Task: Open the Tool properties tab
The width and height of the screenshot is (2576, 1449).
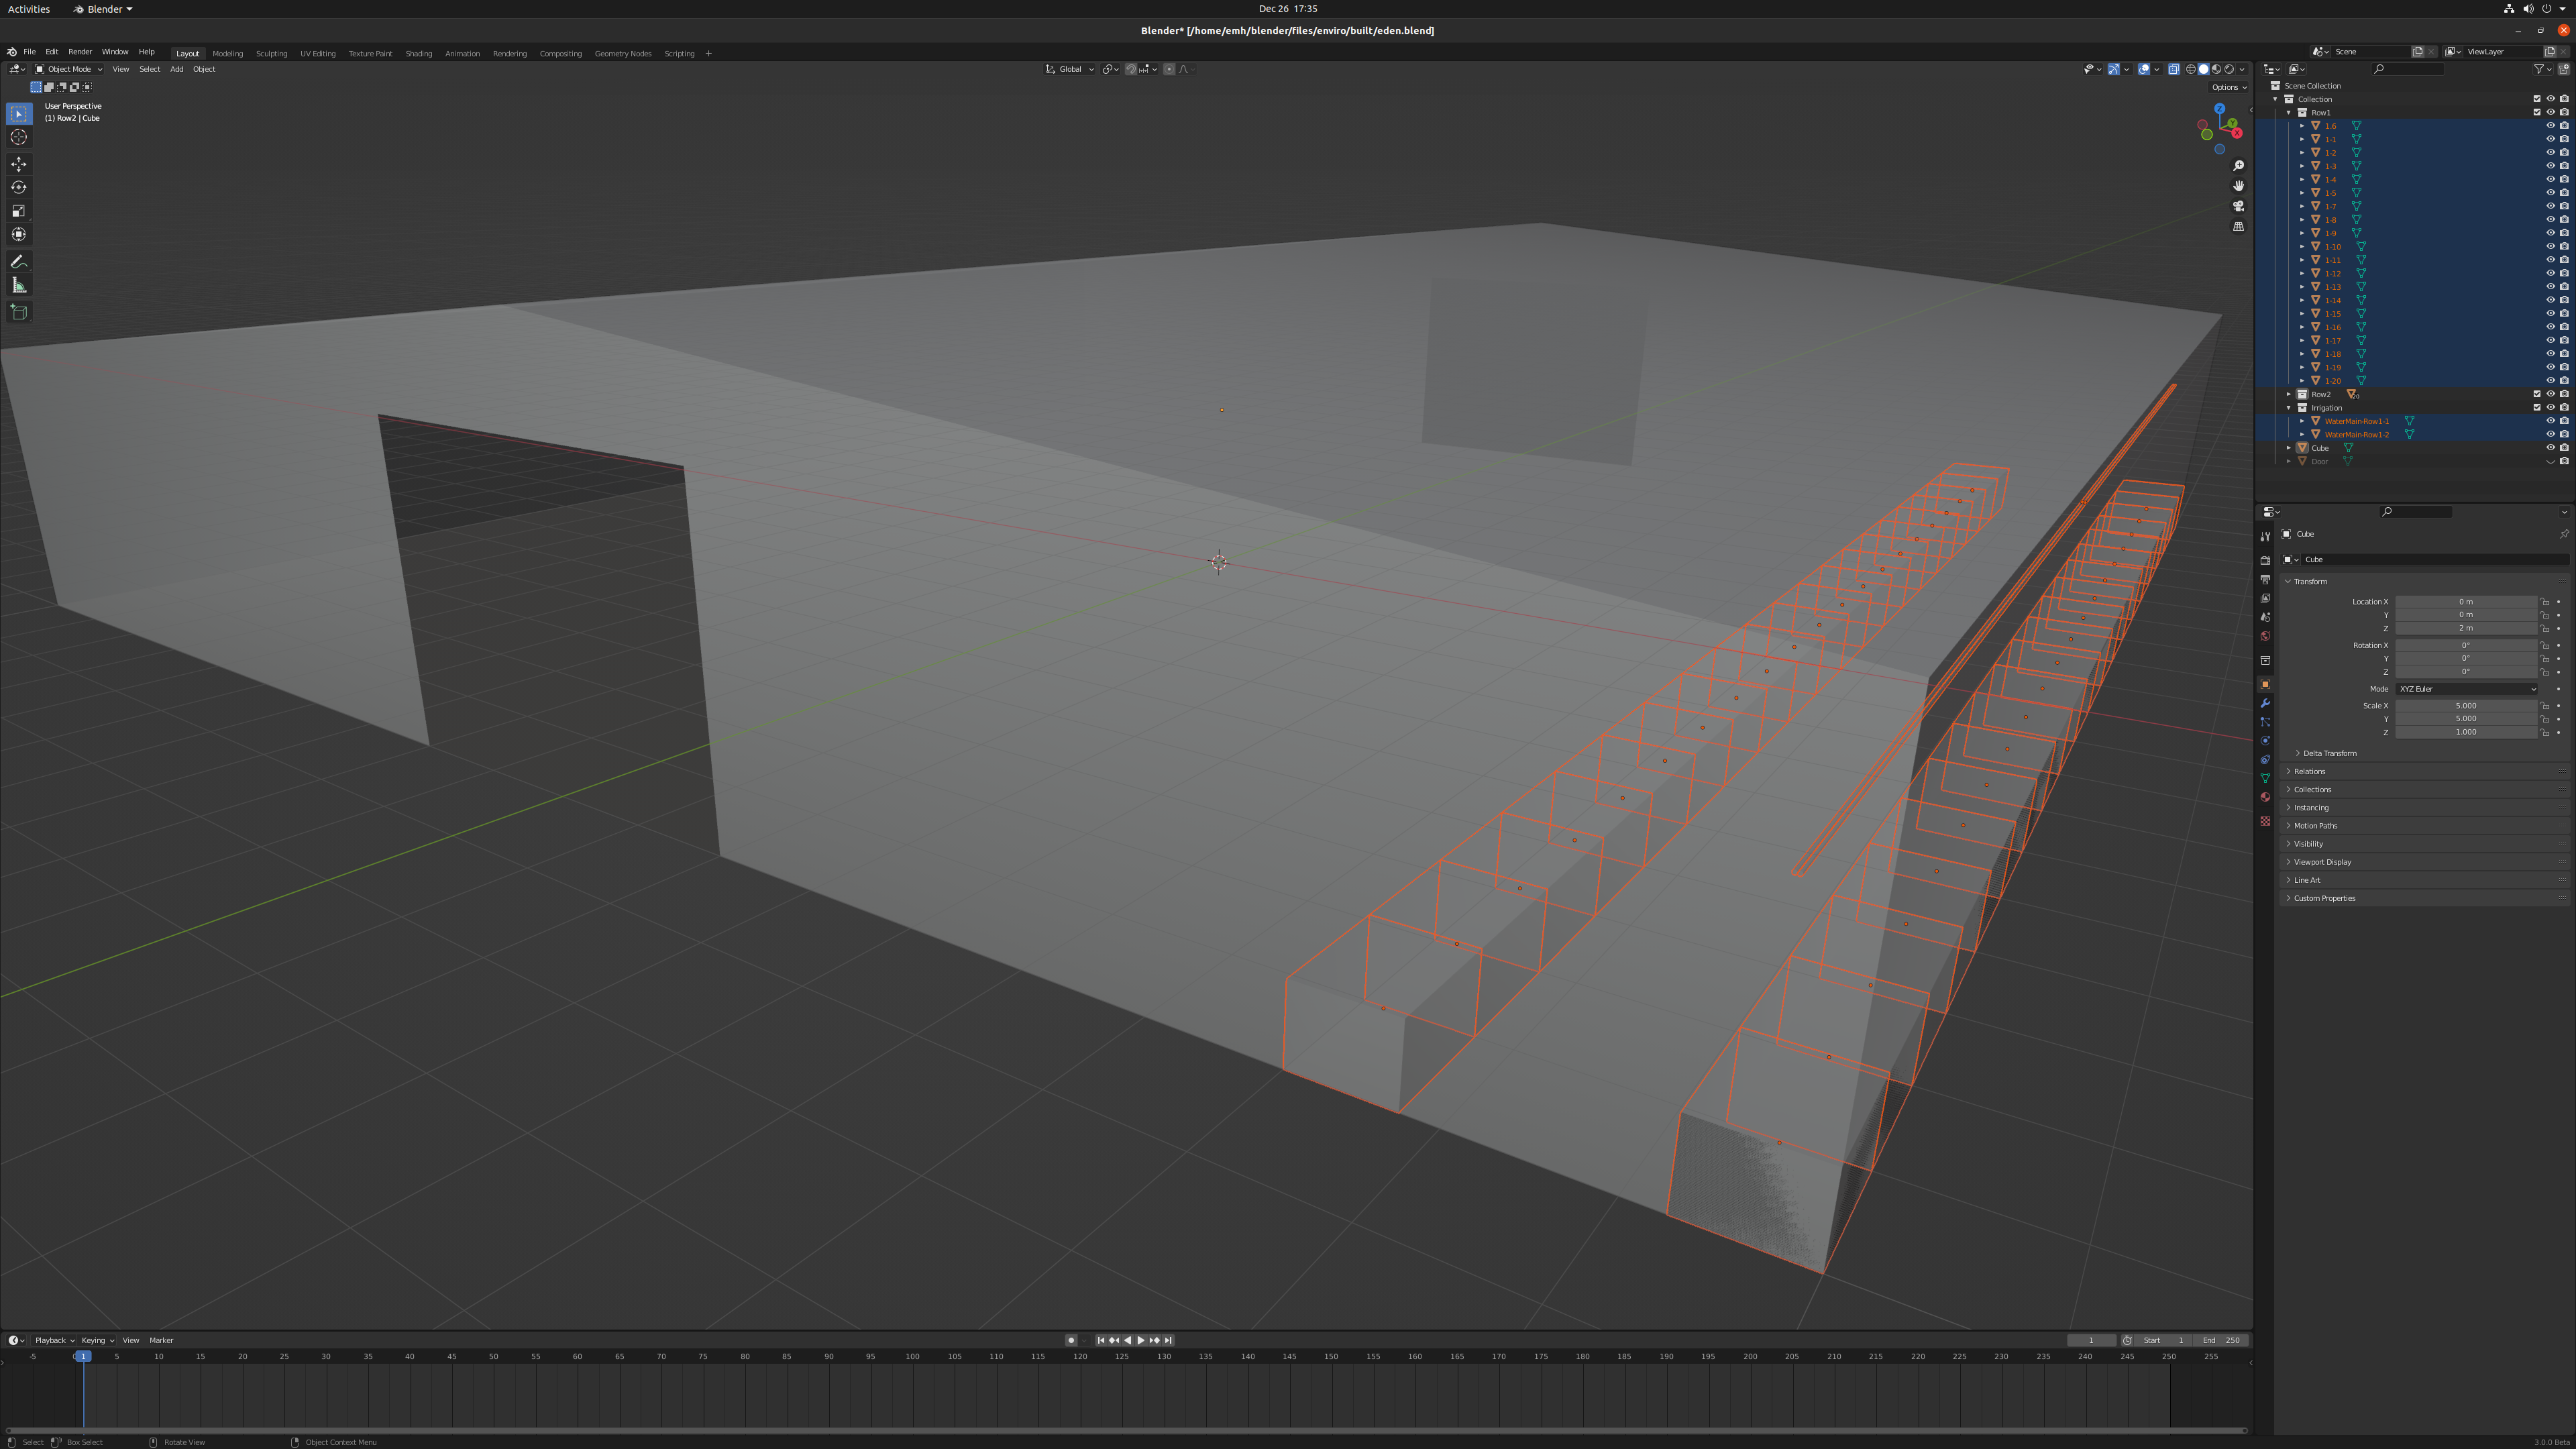Action: 2265,537
